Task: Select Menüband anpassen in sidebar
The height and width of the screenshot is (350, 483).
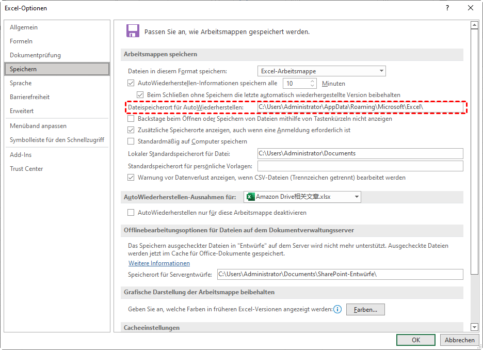Action: click(x=38, y=126)
